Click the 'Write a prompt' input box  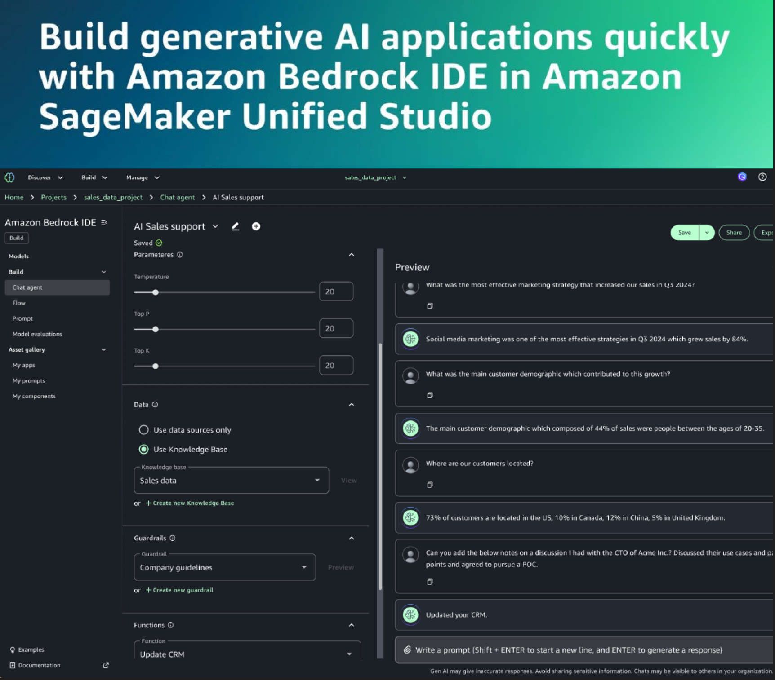(584, 650)
